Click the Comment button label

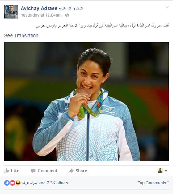tap(47, 171)
